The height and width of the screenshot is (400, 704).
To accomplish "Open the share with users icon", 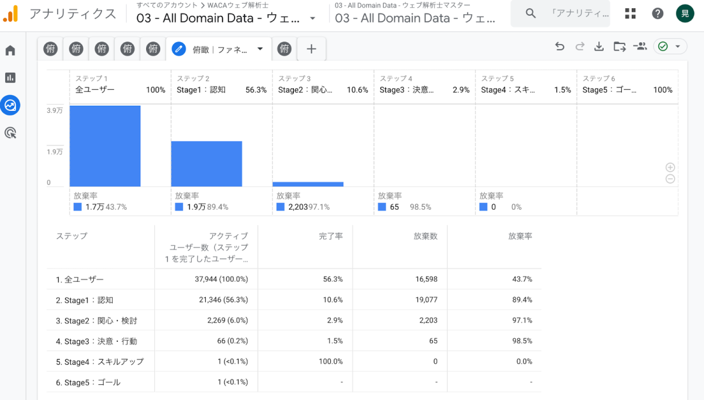I will (x=640, y=46).
